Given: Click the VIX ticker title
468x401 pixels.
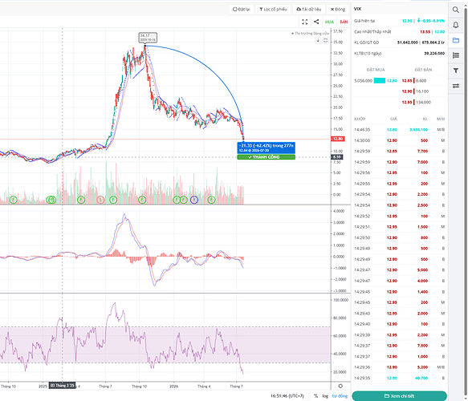Looking at the screenshot, I should (357, 9).
